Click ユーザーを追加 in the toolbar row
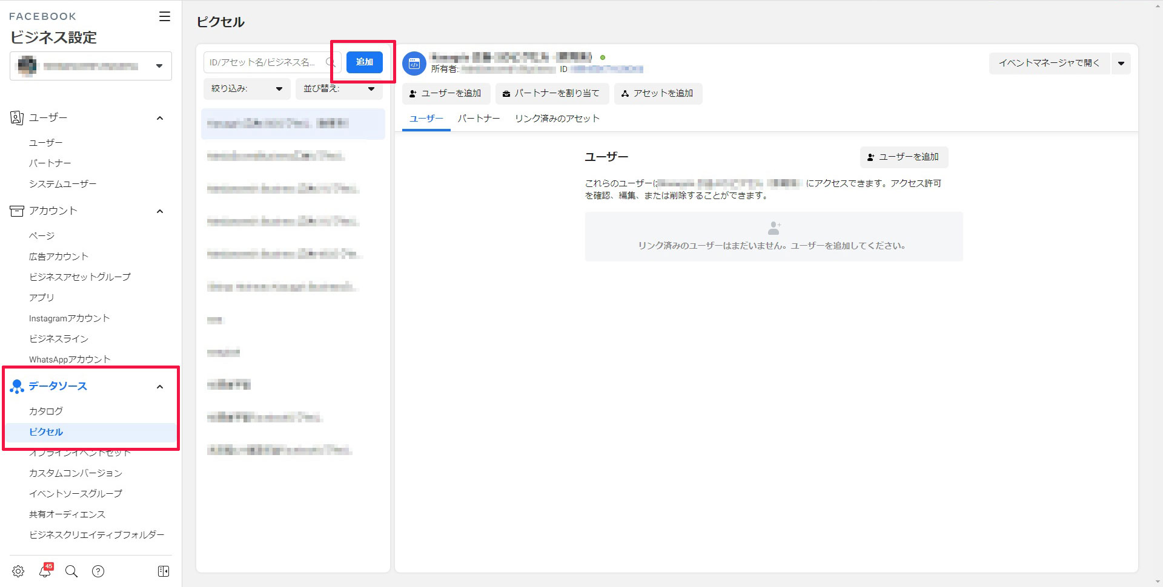The height and width of the screenshot is (587, 1163). click(446, 94)
